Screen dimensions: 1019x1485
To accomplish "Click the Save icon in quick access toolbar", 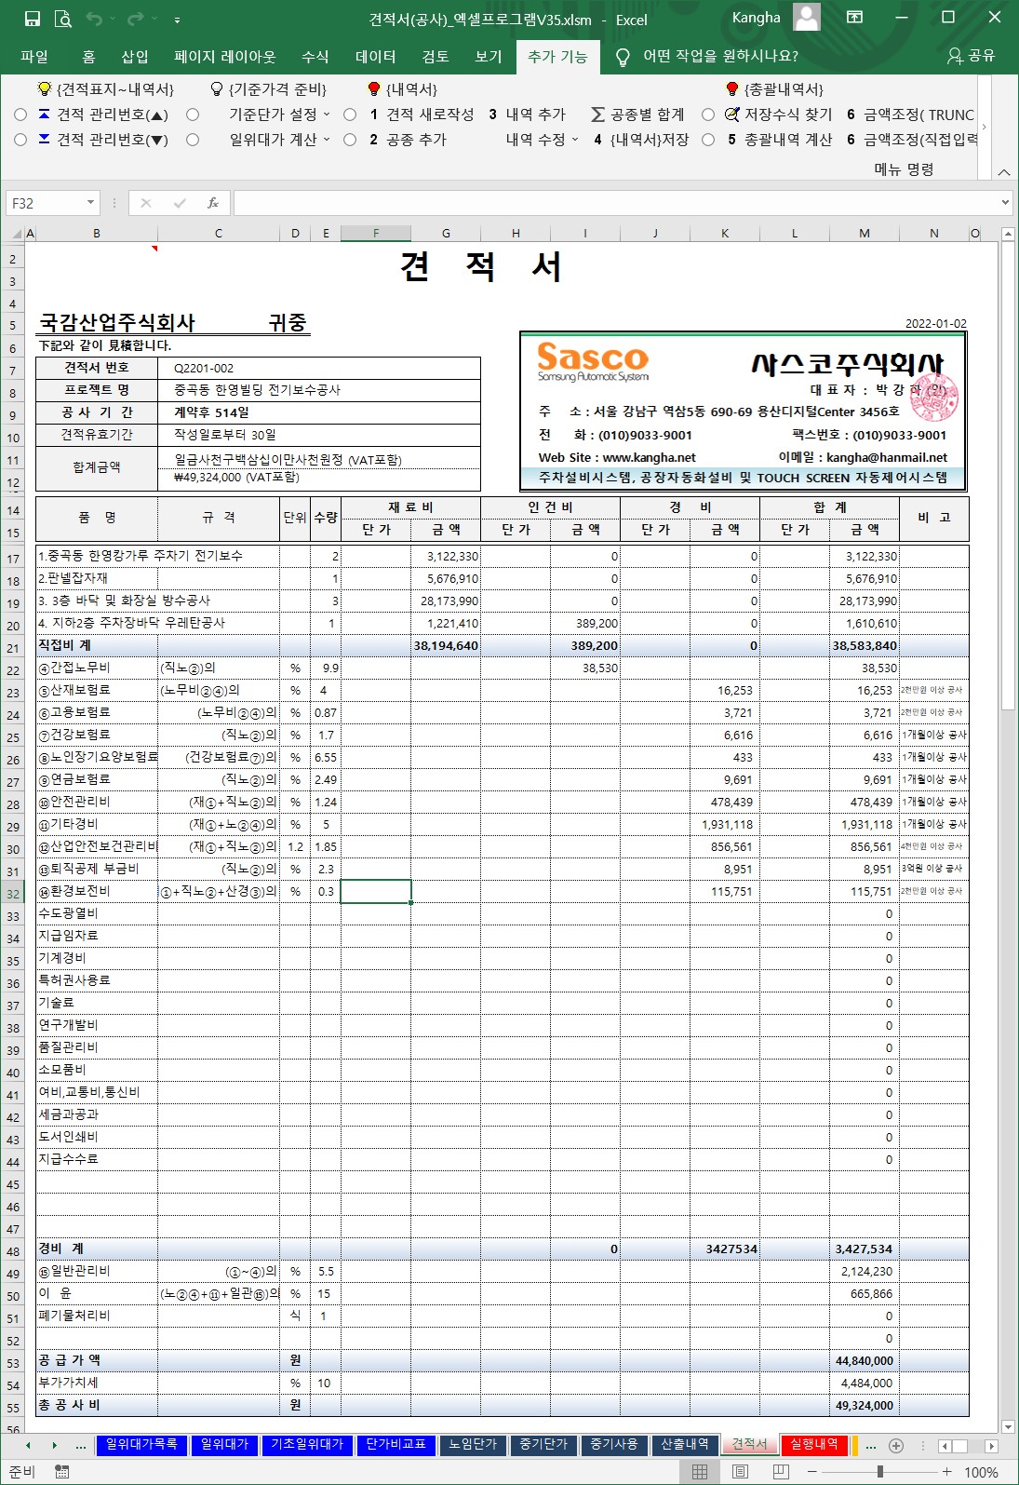I will coord(33,19).
